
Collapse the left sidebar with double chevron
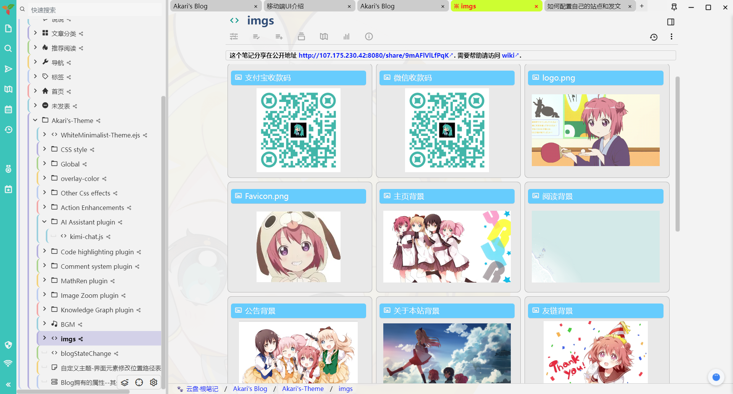point(8,384)
